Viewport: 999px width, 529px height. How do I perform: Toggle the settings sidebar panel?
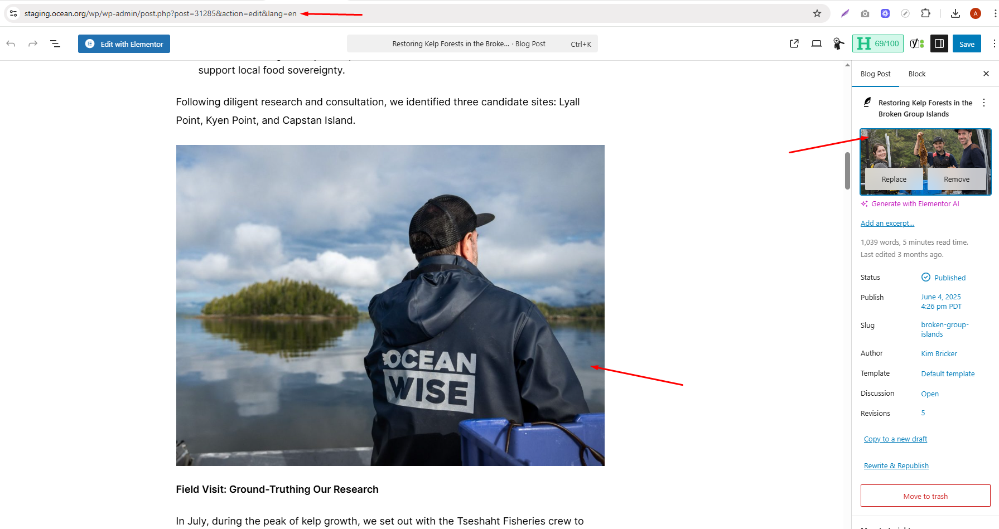pyautogui.click(x=939, y=43)
